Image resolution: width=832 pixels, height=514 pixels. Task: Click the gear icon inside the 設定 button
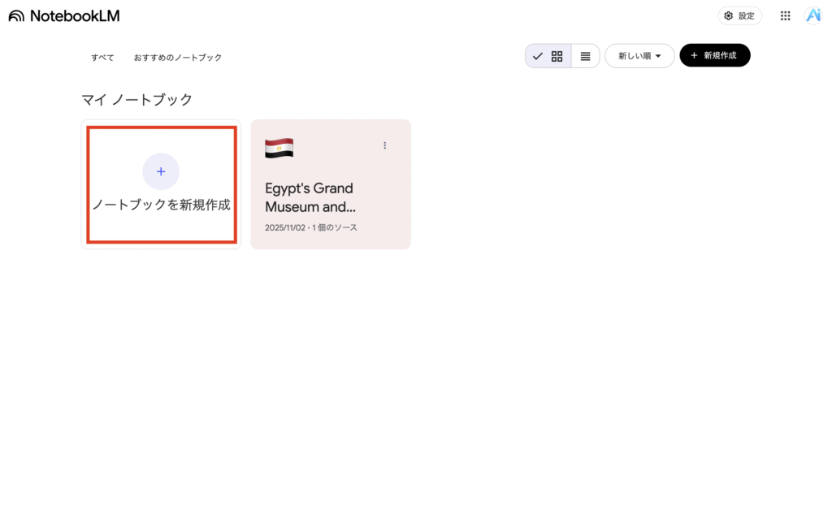pyautogui.click(x=728, y=15)
